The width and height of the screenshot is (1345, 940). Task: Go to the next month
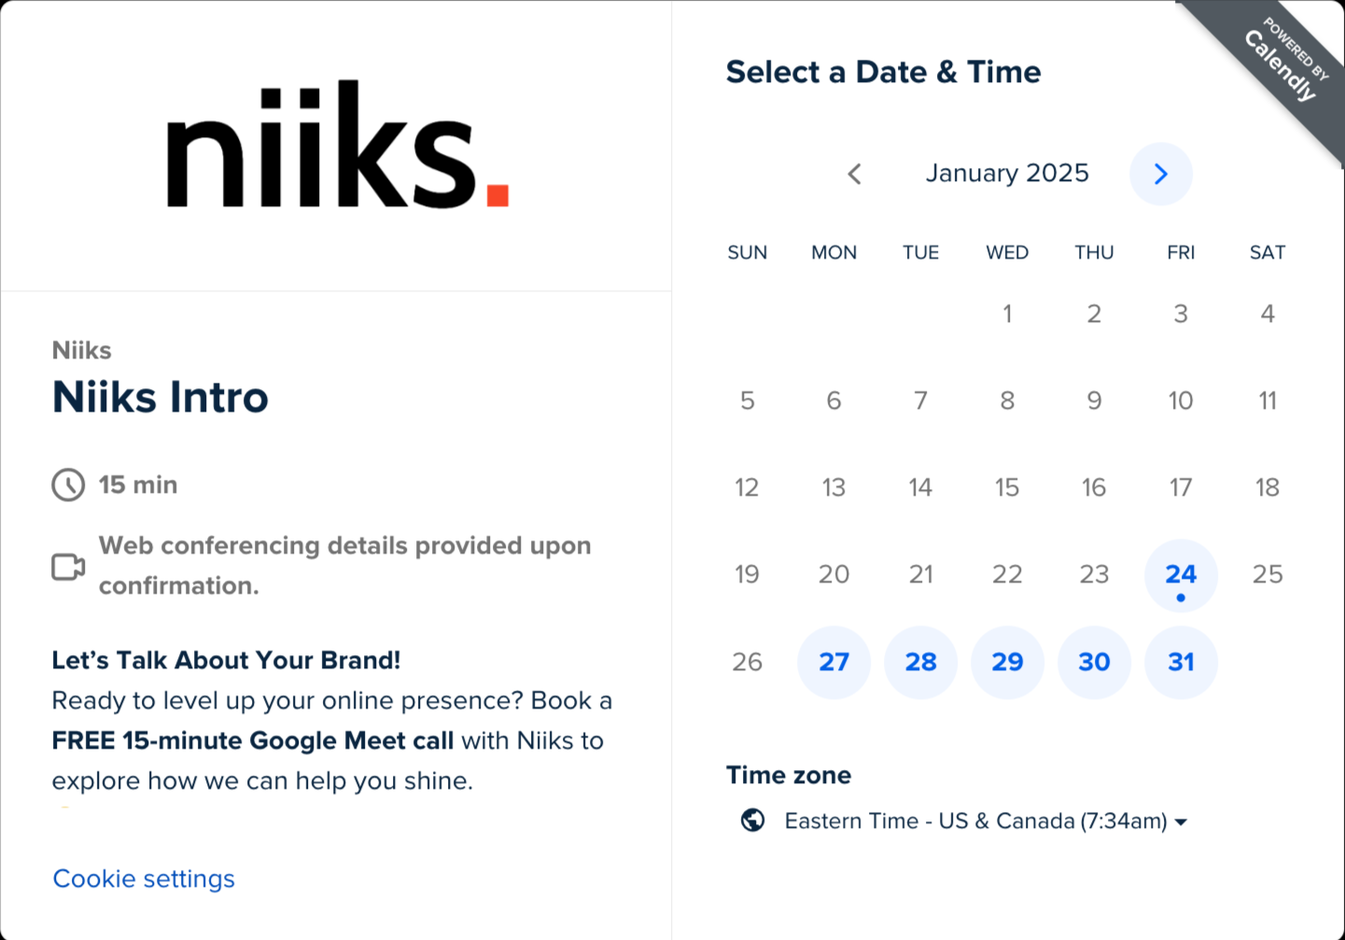1160,174
